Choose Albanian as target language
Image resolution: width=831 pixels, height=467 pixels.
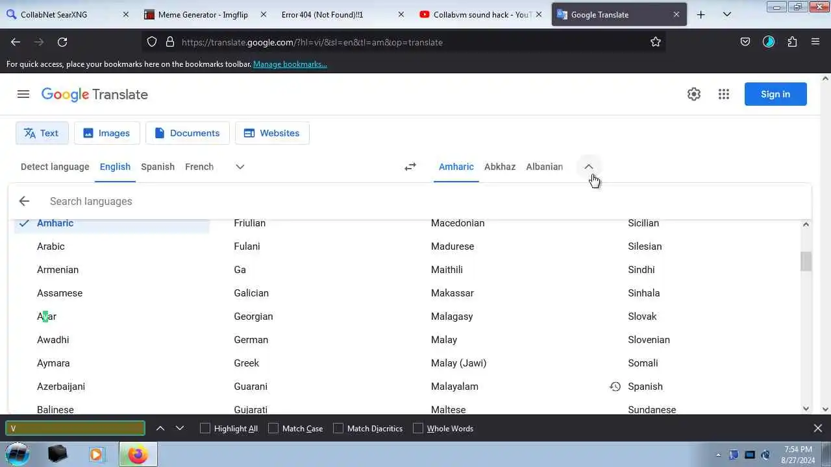pos(545,167)
